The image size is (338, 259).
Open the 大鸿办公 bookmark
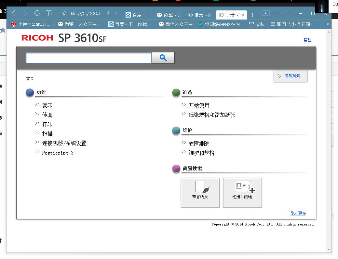(30, 24)
